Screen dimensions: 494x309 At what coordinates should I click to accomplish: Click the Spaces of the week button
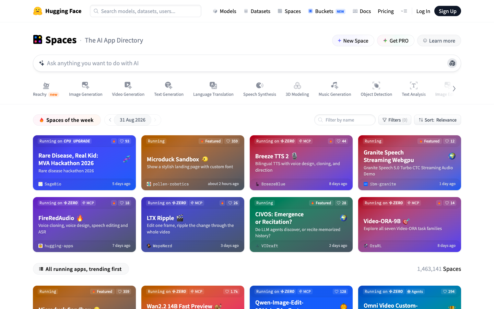click(67, 120)
